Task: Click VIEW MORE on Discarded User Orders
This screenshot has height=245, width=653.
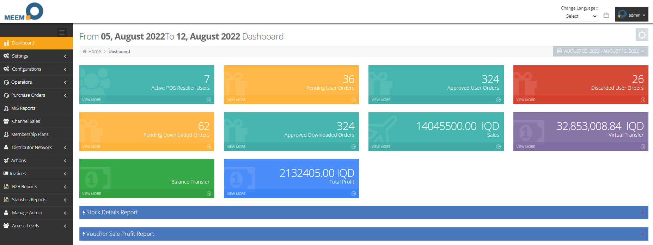Action: tap(526, 100)
